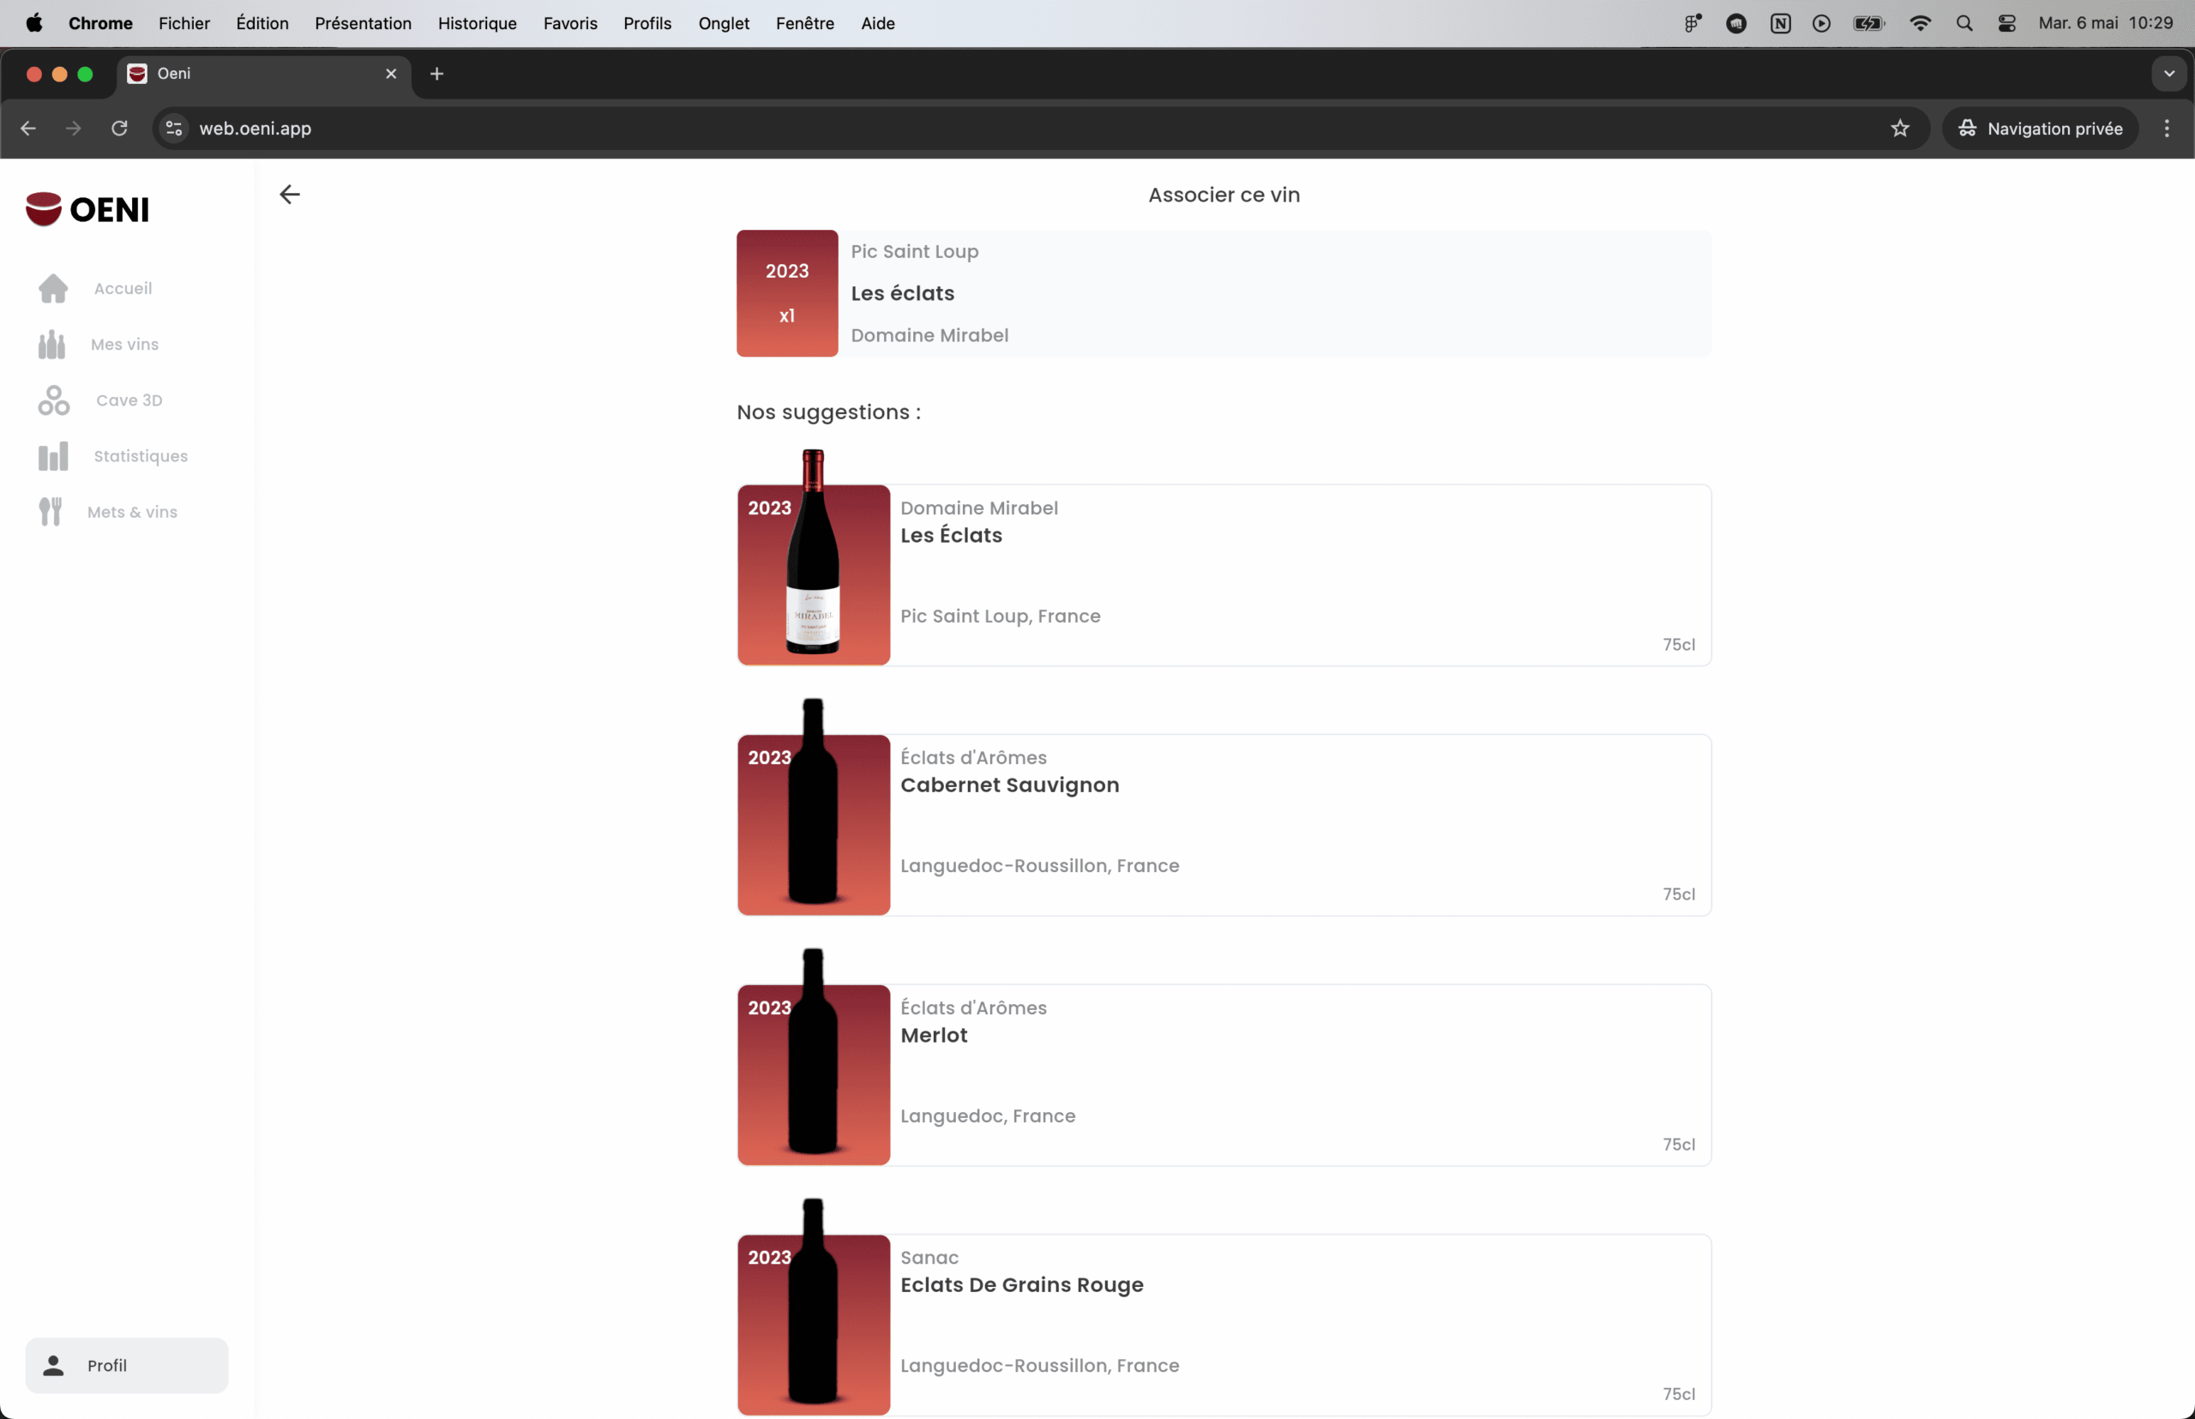
Task: Open Mes vins section
Action: coord(124,345)
